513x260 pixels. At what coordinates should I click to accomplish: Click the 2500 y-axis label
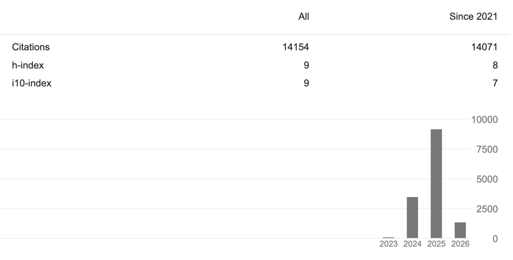click(486, 209)
